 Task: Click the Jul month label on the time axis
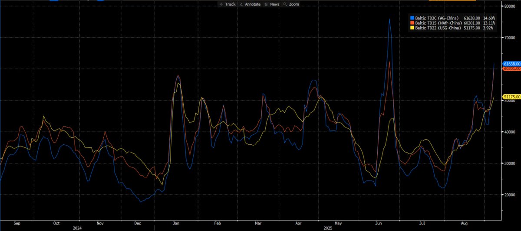[422, 223]
